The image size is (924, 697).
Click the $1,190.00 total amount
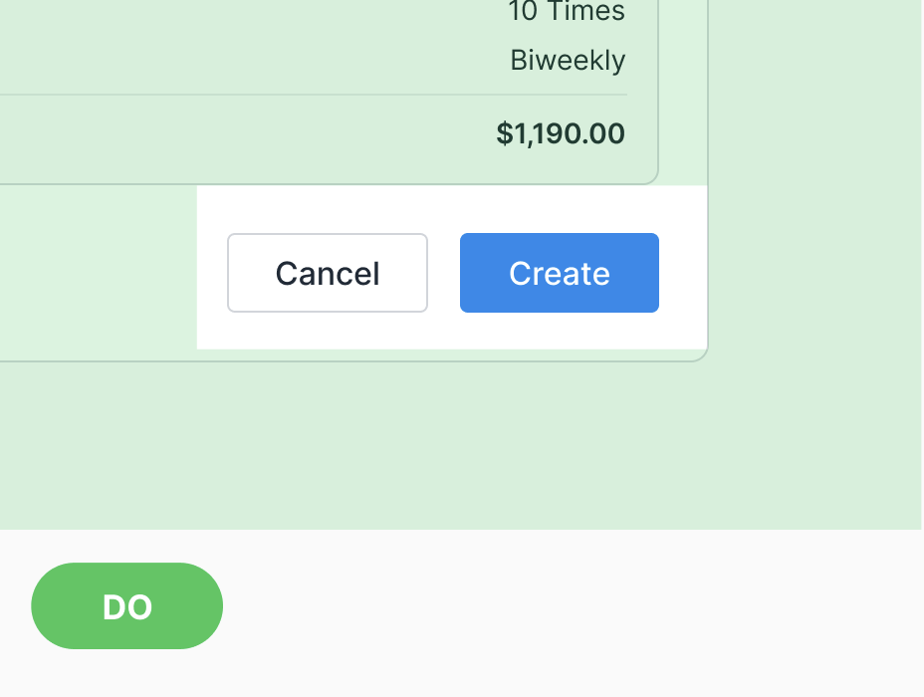tap(561, 133)
